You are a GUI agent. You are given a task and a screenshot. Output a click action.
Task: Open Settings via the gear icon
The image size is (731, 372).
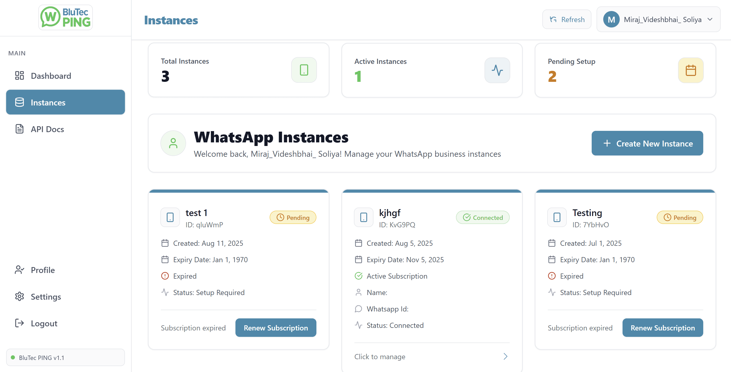coord(19,296)
